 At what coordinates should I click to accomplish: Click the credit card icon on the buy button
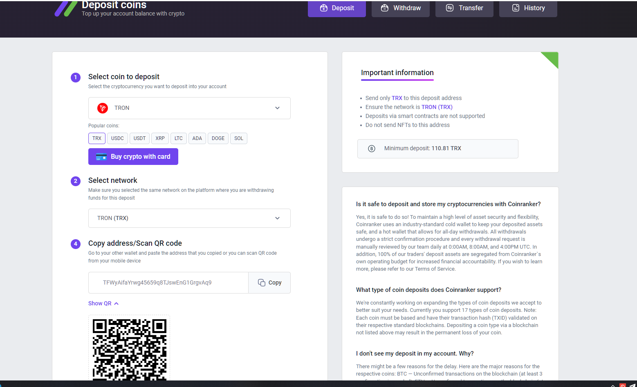coord(101,156)
